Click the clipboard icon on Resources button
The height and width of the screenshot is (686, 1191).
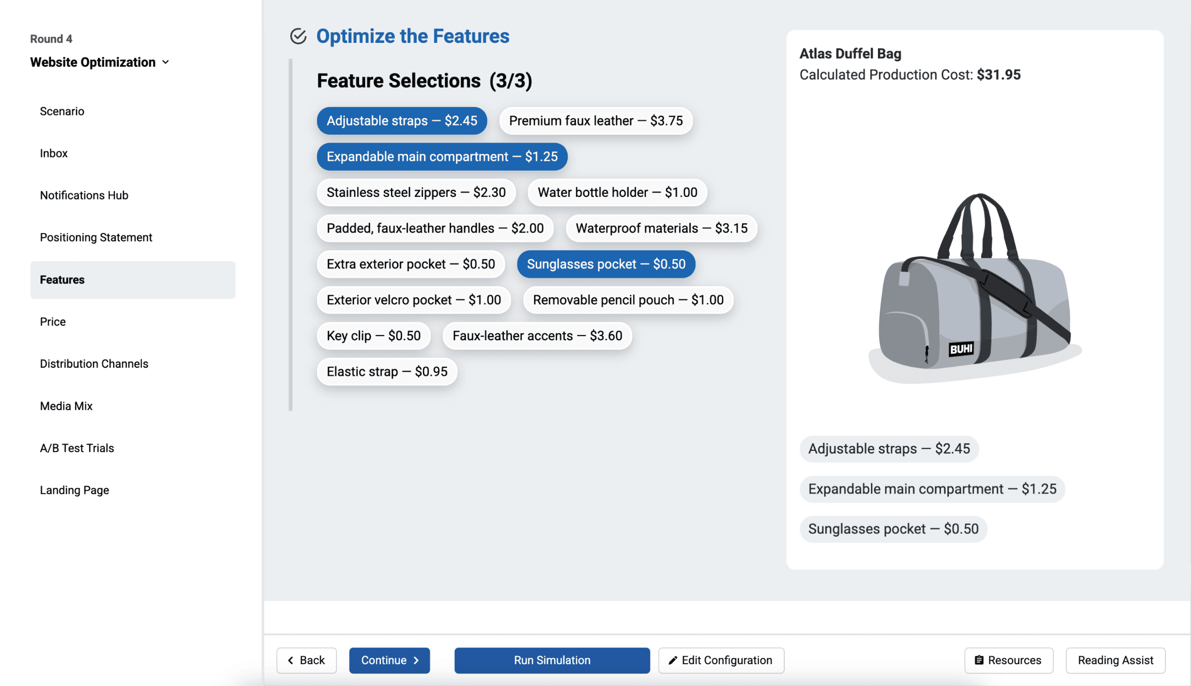(x=979, y=660)
